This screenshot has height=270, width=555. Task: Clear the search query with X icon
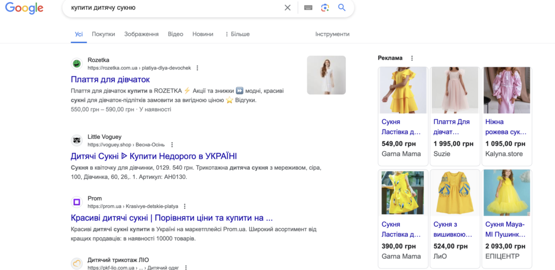(287, 8)
